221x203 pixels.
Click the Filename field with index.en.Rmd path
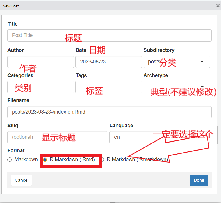pos(109,112)
